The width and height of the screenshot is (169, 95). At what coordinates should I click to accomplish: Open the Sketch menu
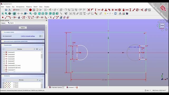[x=35, y=7]
